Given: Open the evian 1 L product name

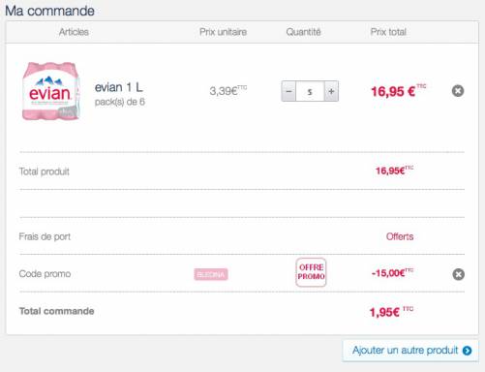Looking at the screenshot, I should (x=118, y=87).
